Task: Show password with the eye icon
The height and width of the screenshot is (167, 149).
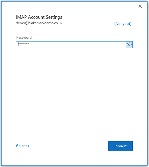Action: coord(129,45)
